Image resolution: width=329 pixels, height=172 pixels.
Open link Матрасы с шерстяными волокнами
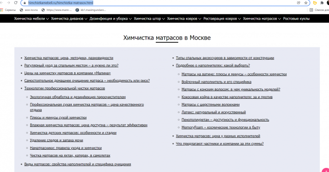[211, 105]
